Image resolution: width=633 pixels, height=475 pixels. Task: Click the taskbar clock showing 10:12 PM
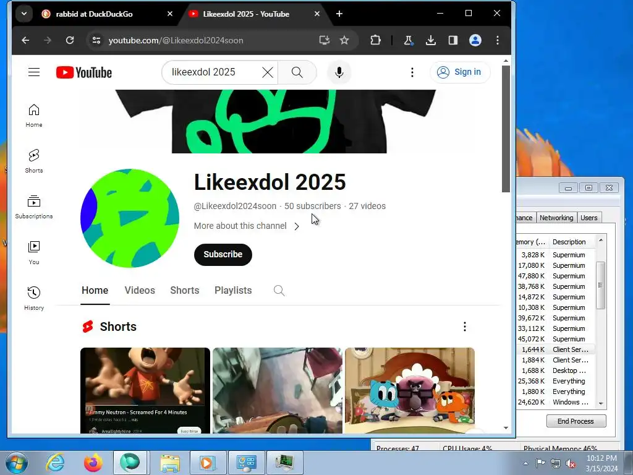pyautogui.click(x=601, y=463)
